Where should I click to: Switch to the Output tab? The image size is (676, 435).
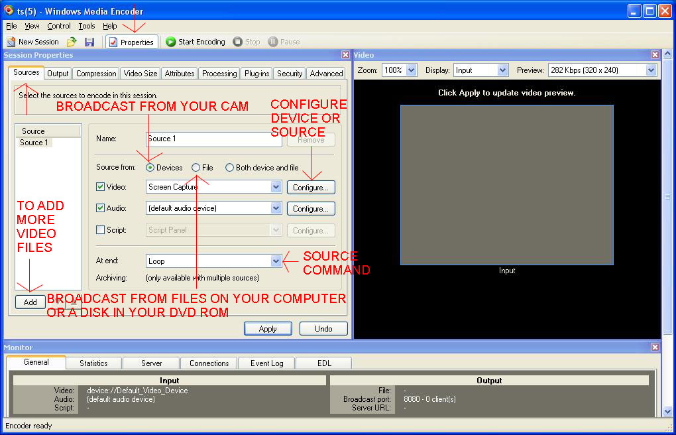coord(58,74)
